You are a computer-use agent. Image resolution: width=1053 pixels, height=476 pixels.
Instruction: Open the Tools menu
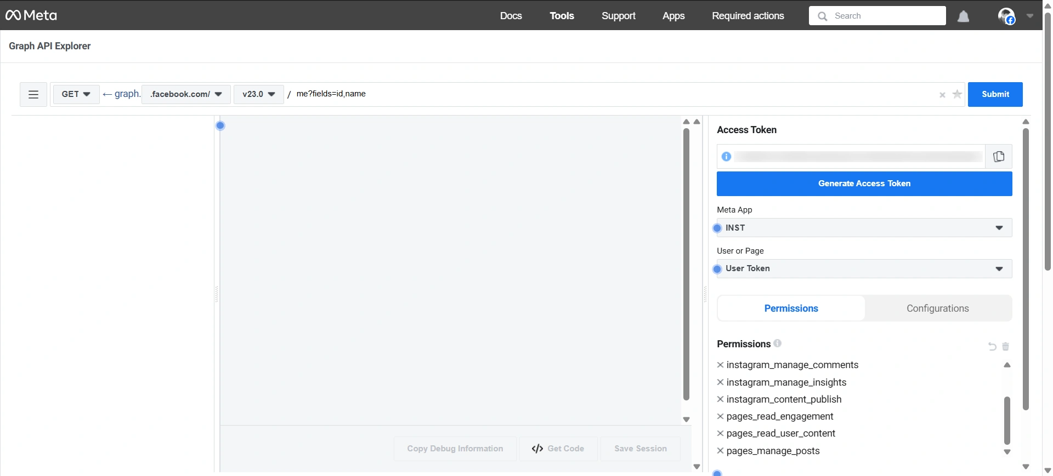562,16
